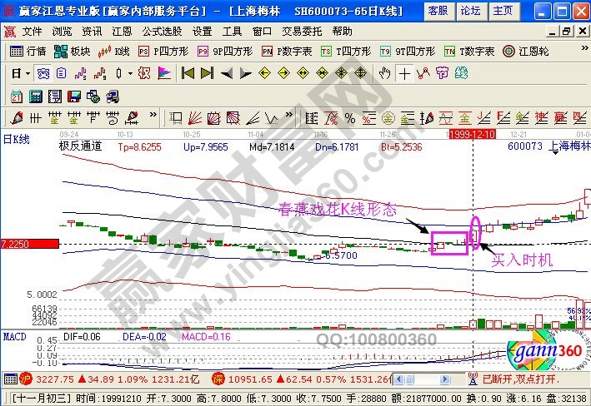Open the 9P四方形 tool
This screenshot has width=591, height=406.
tap(225, 52)
